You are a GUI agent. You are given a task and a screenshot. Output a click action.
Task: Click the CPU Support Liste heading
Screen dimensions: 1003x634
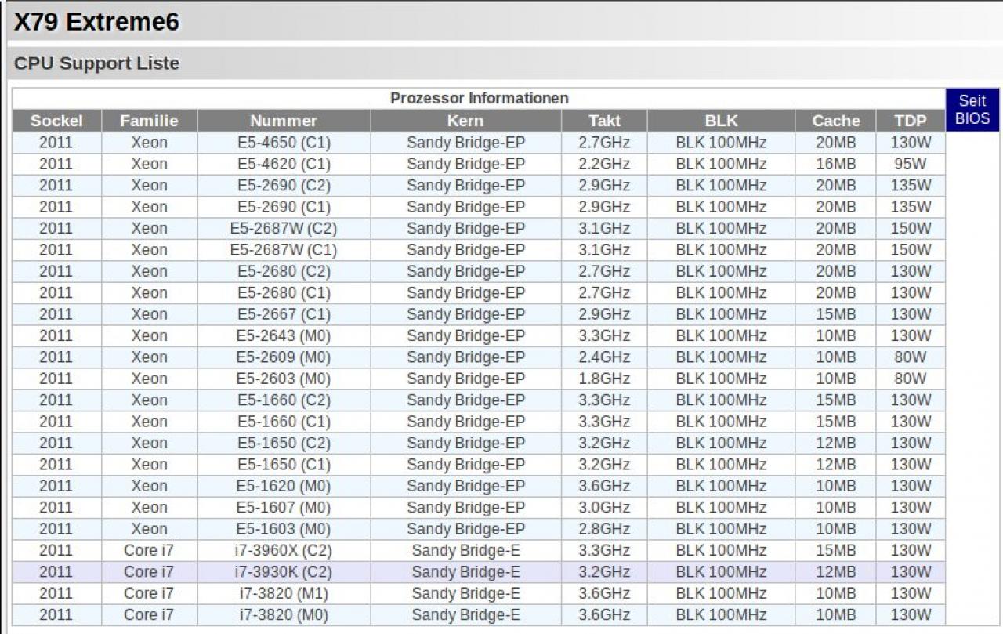(96, 63)
